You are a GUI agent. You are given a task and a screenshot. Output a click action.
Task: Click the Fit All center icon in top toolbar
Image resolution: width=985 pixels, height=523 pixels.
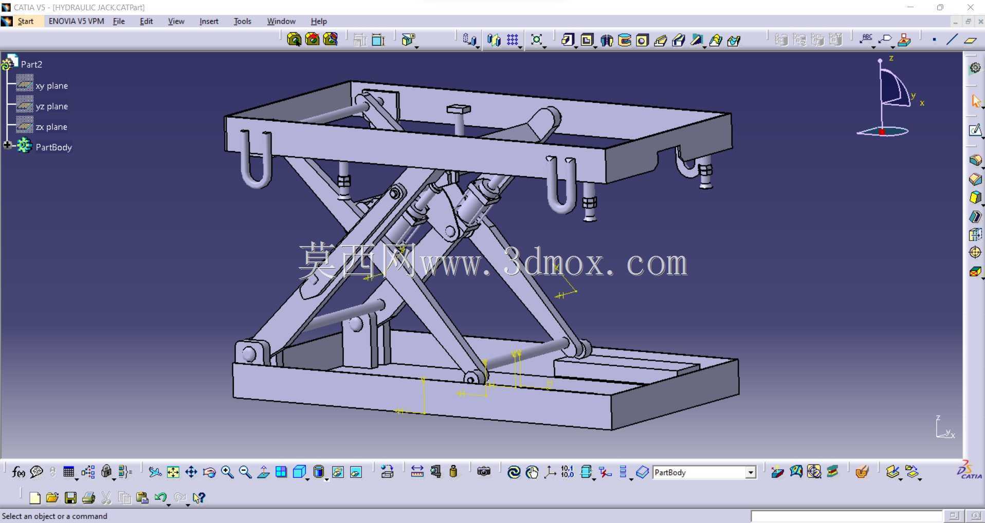click(537, 40)
